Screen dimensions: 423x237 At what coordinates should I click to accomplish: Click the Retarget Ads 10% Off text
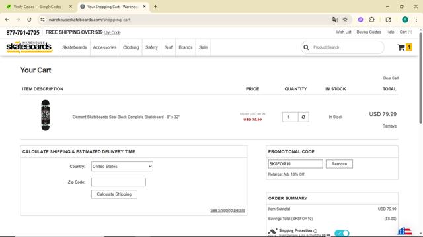(286, 174)
